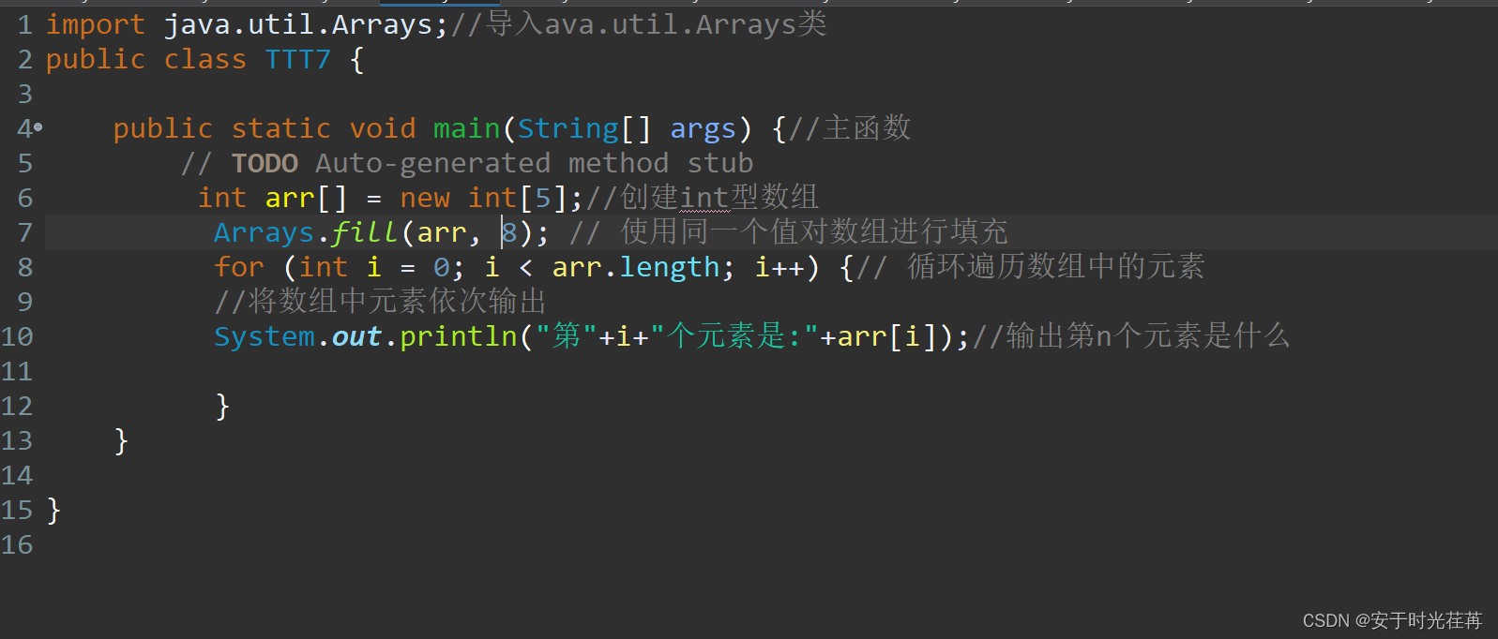
Task: Click the array size '5' in 'int[5]'
Action: [543, 198]
